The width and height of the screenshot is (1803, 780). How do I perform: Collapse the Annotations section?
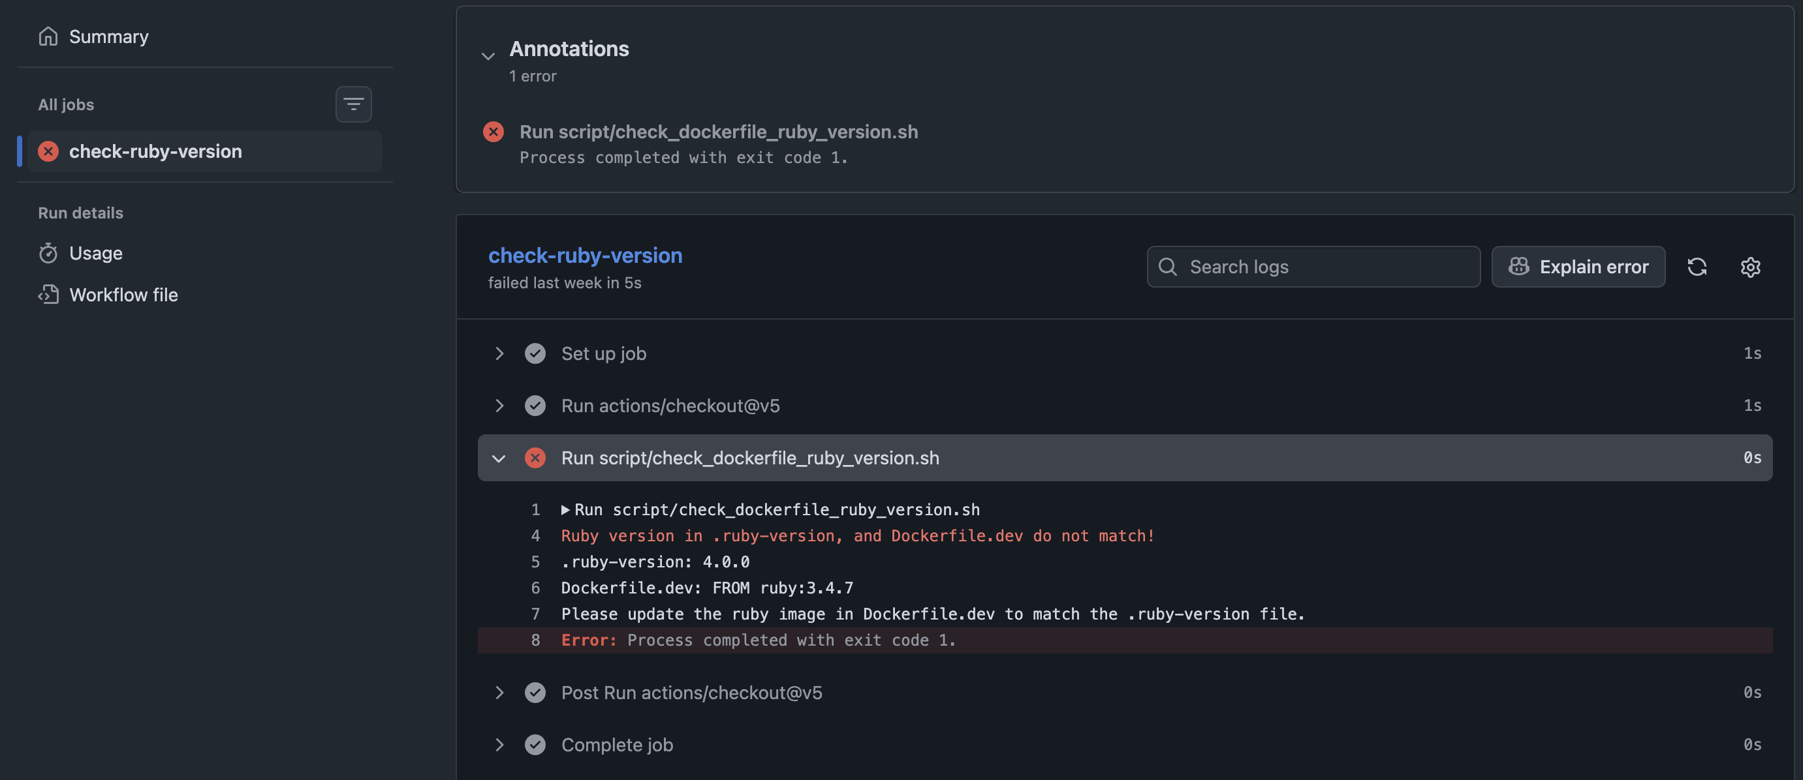tap(488, 56)
